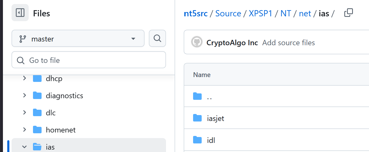Click the search magnifier button
This screenshot has height=152, width=369.
point(157,39)
